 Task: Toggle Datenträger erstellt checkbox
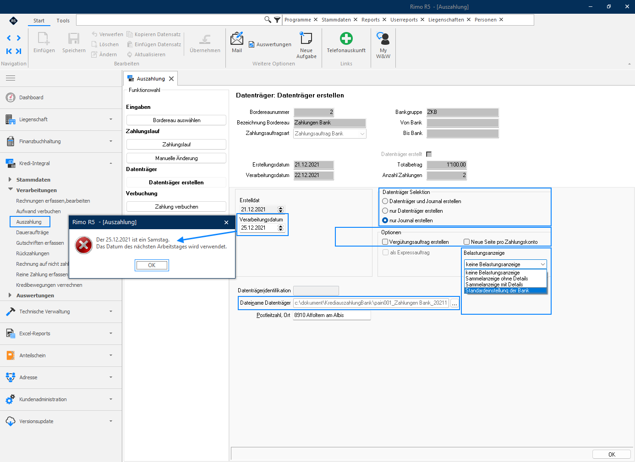pyautogui.click(x=429, y=154)
